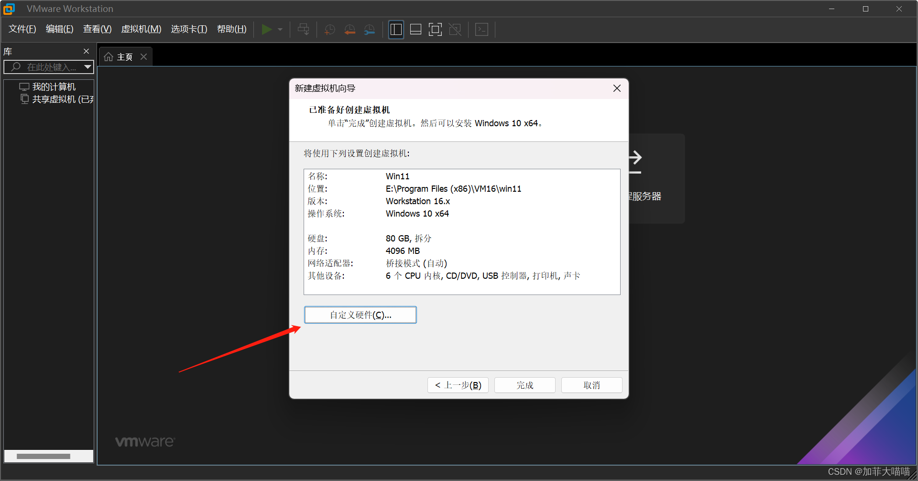This screenshot has height=481, width=918.
Task: Click the 自定义硬件(C)... button
Action: 361,315
